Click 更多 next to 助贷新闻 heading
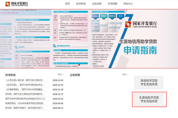Screen dimensions: 178x118 click(61, 75)
